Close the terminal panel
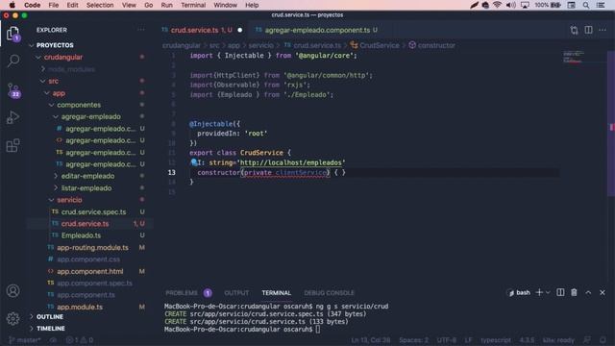 coord(603,292)
